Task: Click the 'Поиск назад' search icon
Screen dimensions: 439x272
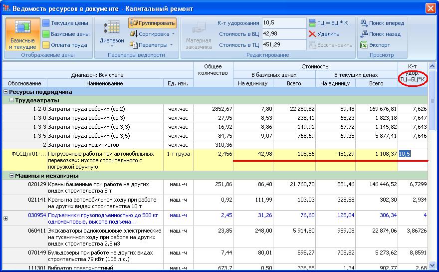Action: 363,34
